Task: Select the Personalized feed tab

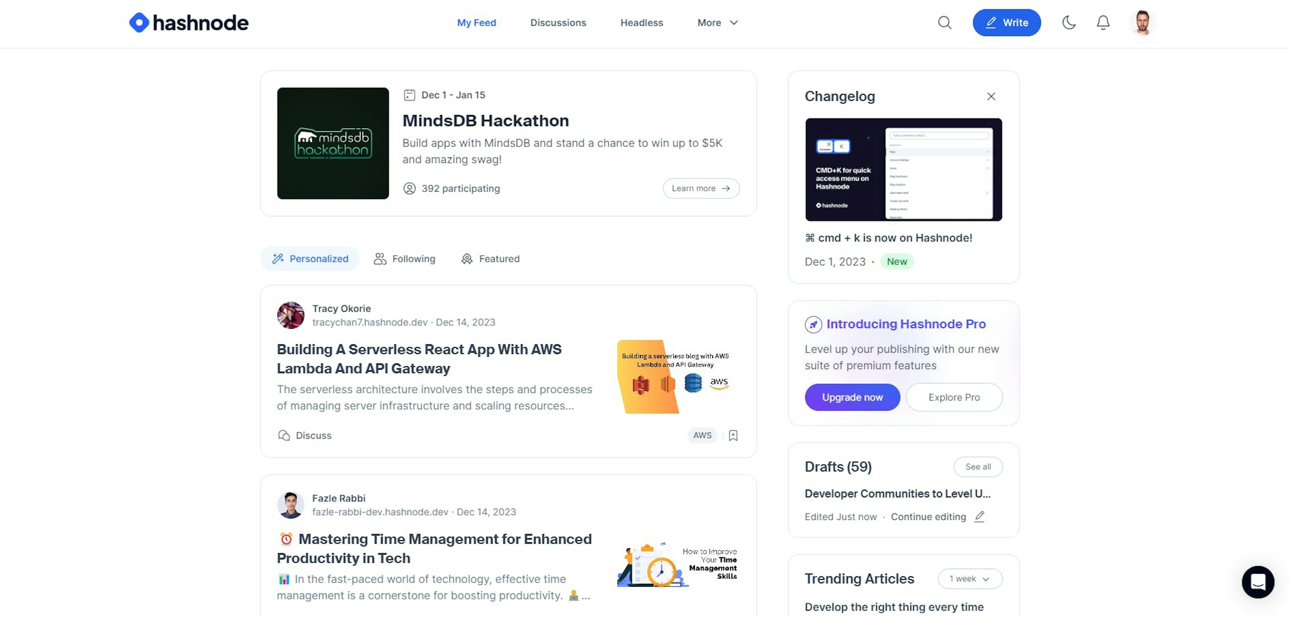Action: [310, 258]
